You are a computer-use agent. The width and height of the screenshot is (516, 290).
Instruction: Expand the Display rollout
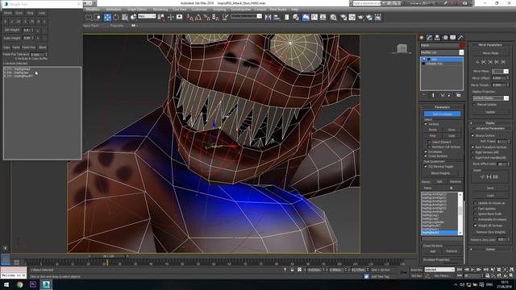490,123
